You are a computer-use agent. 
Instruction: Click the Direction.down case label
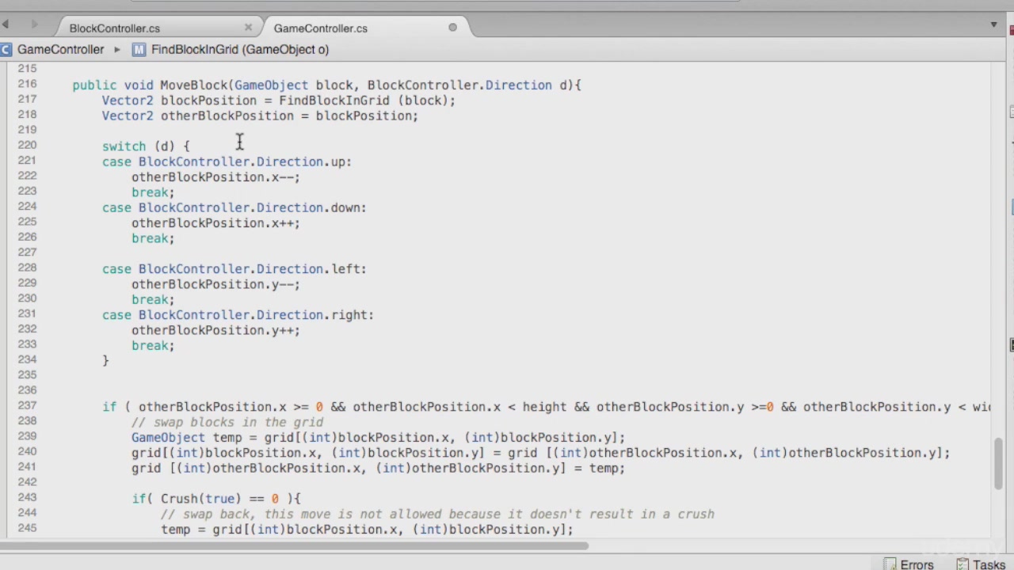[234, 207]
